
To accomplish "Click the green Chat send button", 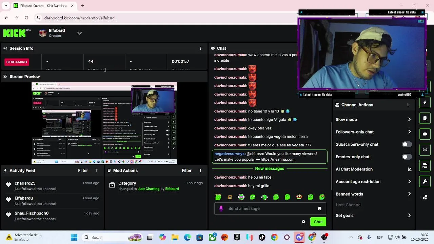I will [318, 222].
